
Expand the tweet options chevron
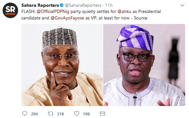(183, 6)
